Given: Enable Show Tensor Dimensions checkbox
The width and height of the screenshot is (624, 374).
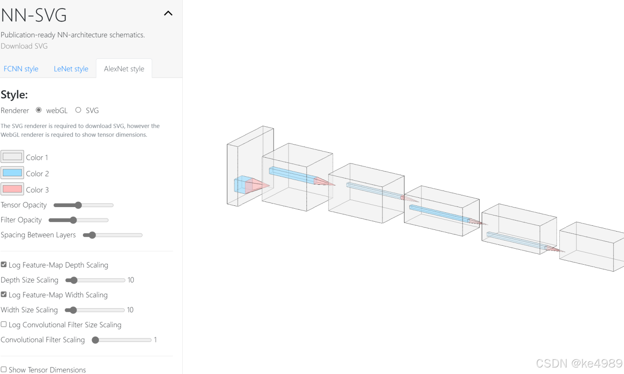Looking at the screenshot, I should (4, 369).
